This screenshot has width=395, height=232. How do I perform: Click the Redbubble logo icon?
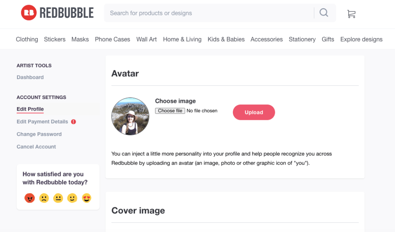[x=29, y=13]
